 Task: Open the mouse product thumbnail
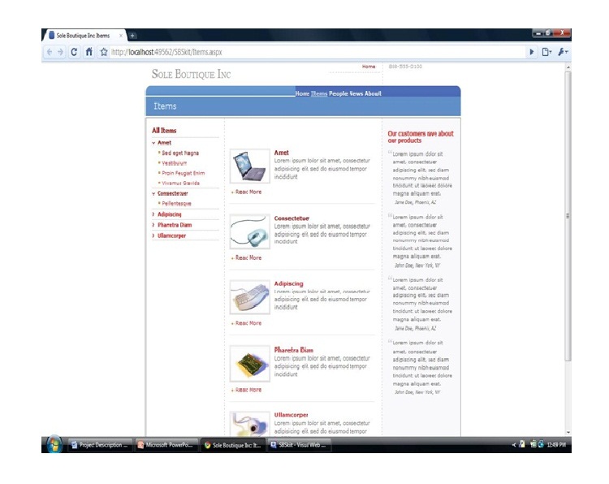tap(250, 231)
